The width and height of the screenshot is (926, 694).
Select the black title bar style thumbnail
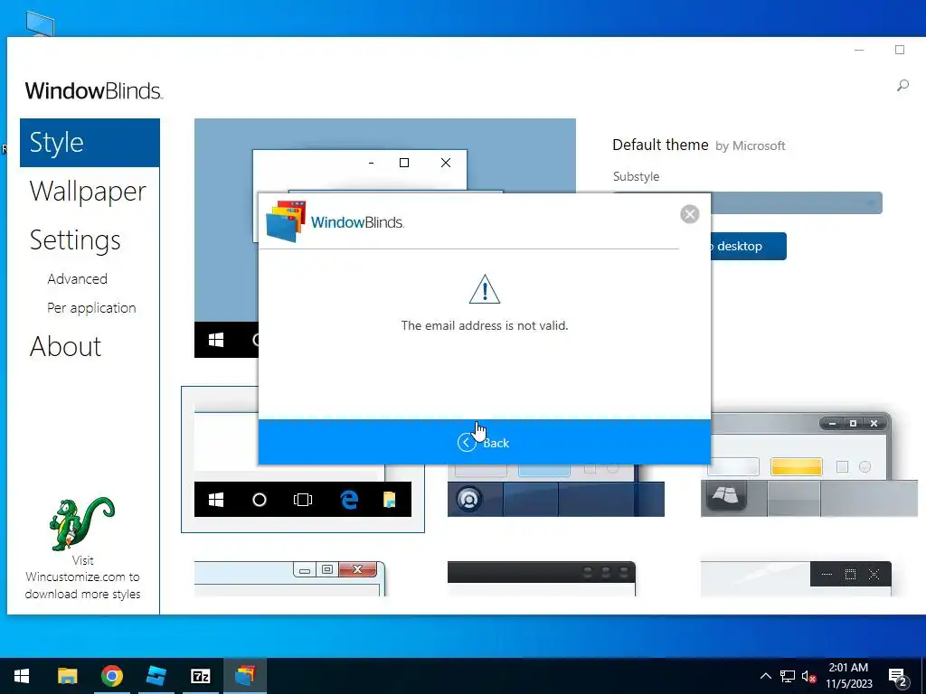pyautogui.click(x=542, y=578)
